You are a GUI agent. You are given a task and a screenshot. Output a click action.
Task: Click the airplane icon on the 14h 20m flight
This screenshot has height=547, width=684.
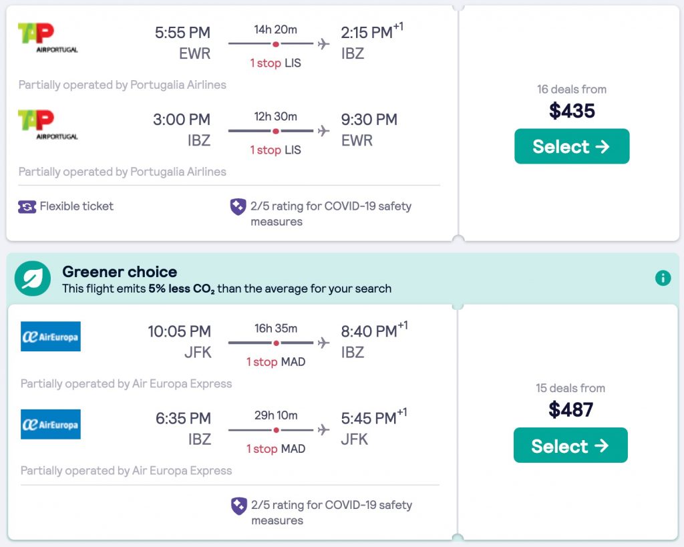point(324,44)
